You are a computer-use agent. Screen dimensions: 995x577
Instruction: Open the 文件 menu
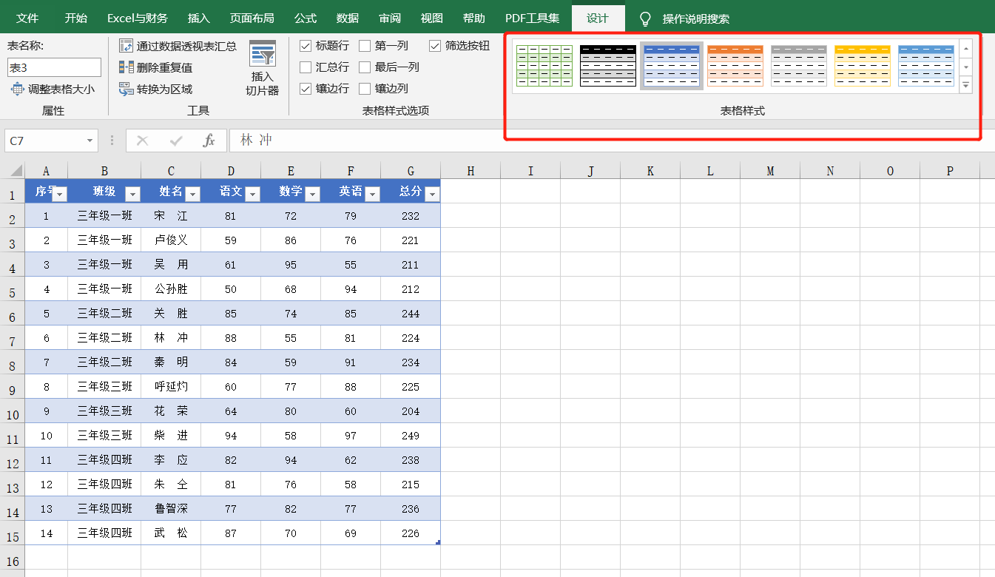click(28, 16)
